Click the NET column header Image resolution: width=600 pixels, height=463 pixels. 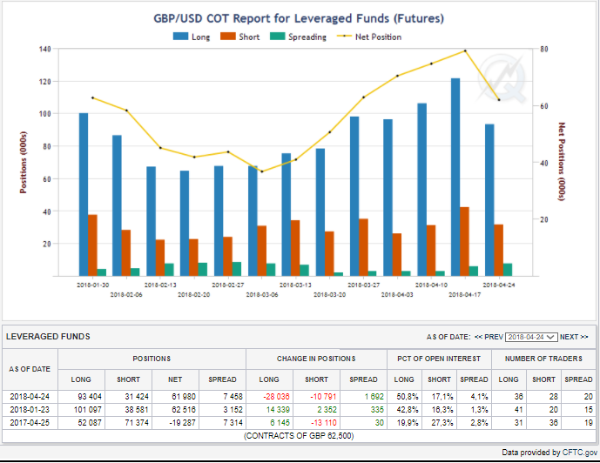(175, 379)
